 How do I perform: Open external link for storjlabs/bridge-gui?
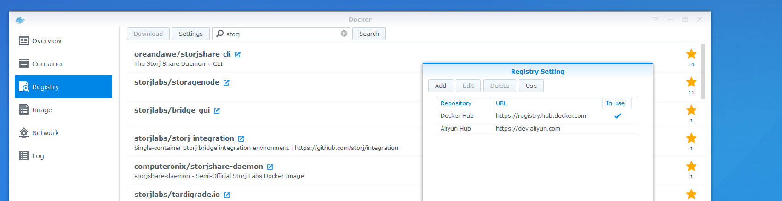click(x=217, y=111)
